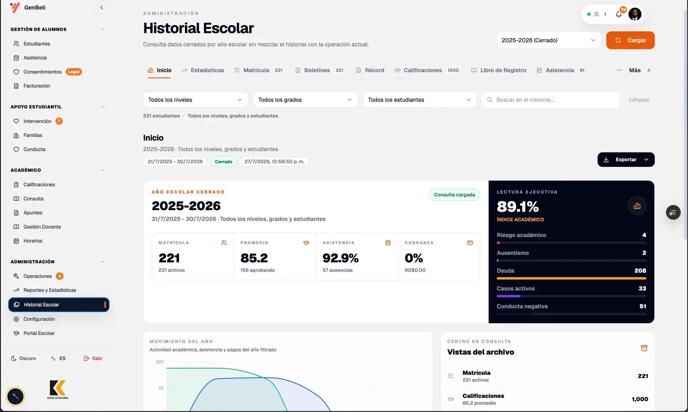Click the Cobranza card payment icon
688x412 pixels.
point(470,243)
